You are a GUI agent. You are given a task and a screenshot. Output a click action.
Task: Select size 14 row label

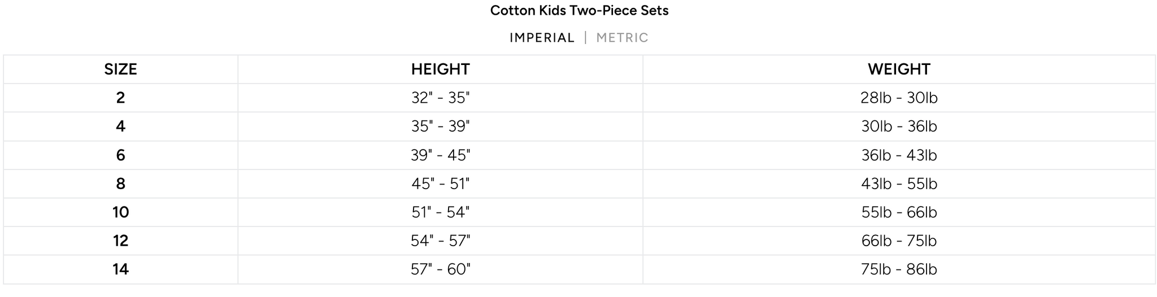pyautogui.click(x=120, y=269)
